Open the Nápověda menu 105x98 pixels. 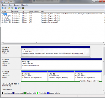pos(25,5)
